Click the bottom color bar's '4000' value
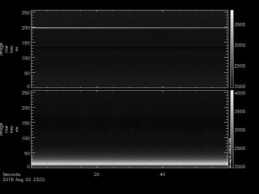The height and width of the screenshot is (194, 259). click(240, 93)
